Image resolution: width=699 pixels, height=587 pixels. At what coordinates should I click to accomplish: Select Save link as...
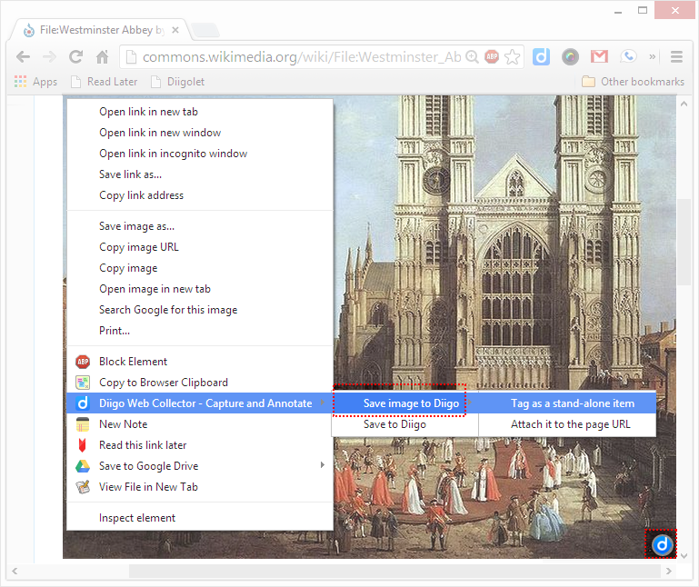pos(200,174)
